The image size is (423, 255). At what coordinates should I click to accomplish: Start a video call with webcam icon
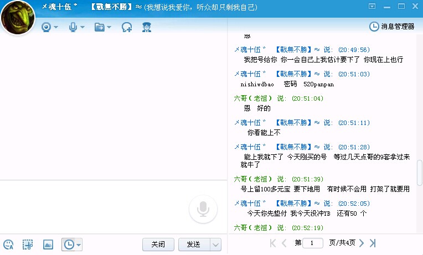coord(47,27)
